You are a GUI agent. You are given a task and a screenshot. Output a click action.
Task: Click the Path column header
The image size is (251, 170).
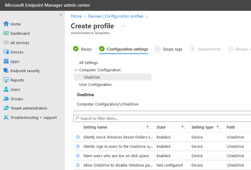(230, 127)
